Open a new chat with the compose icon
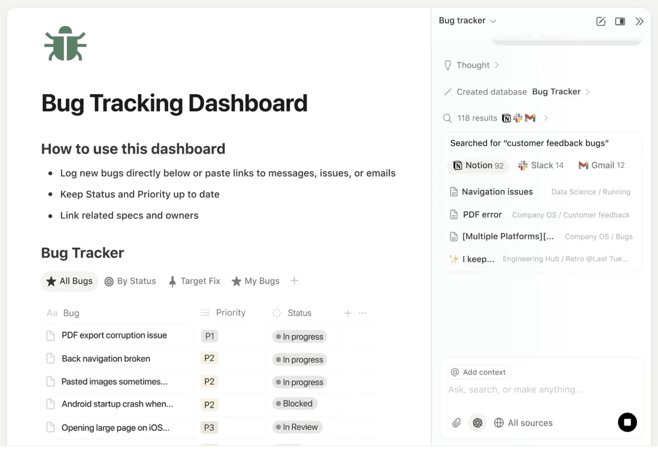The width and height of the screenshot is (658, 451). tap(600, 21)
